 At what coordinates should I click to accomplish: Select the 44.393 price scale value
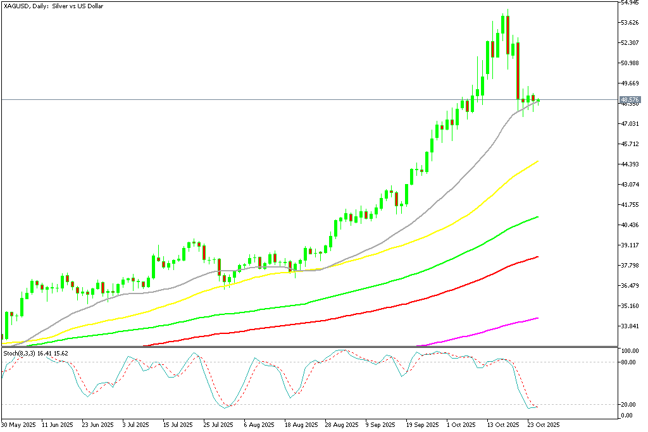point(630,164)
